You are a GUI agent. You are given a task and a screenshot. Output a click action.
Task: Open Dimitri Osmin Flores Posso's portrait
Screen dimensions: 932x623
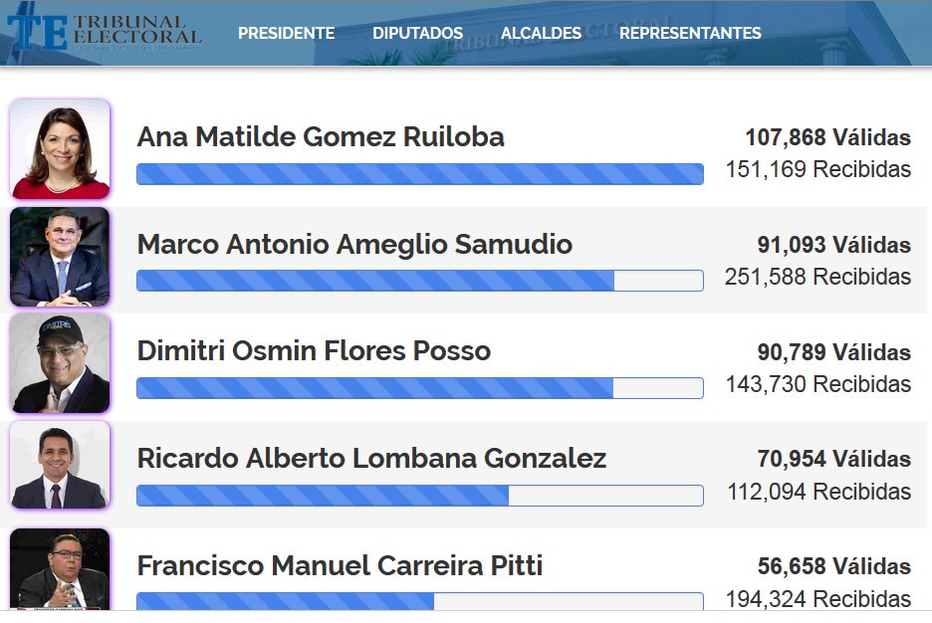(60, 363)
